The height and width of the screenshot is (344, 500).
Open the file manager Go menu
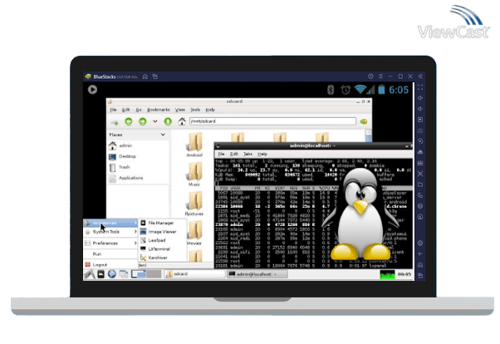click(x=139, y=110)
